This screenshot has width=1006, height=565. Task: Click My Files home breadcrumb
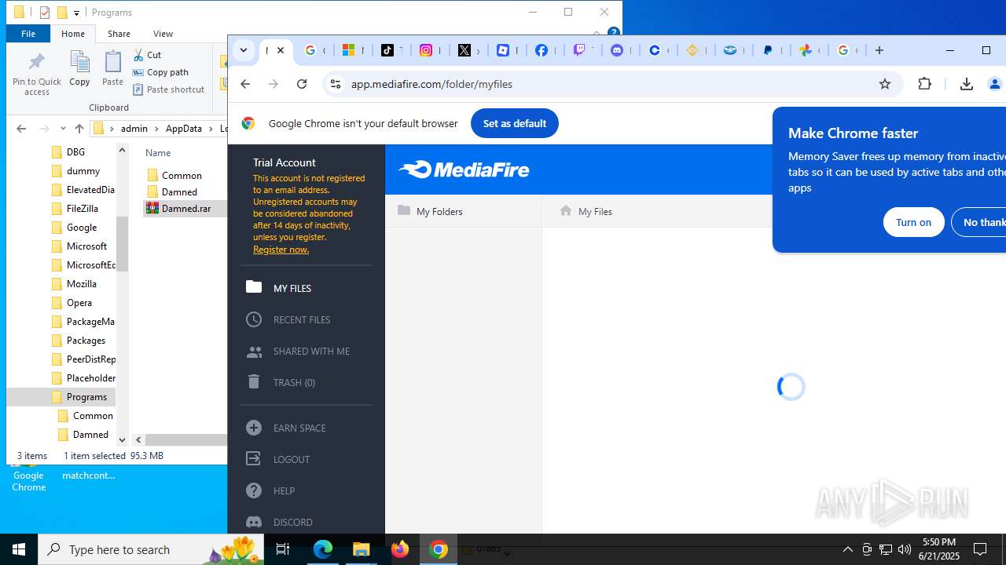586,211
